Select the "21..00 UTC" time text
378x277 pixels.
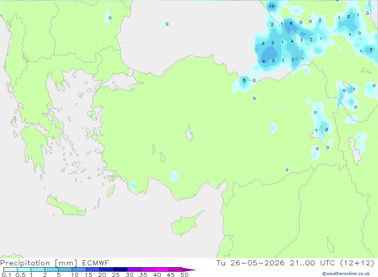pyautogui.click(x=313, y=263)
